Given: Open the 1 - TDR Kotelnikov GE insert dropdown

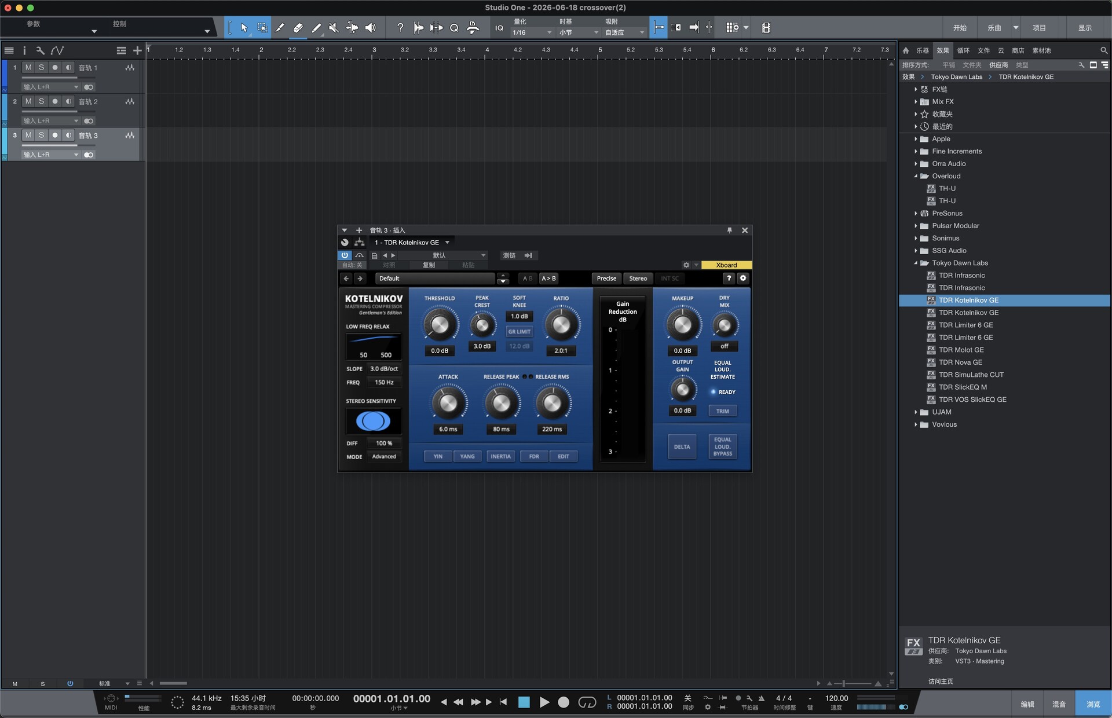Looking at the screenshot, I should point(411,243).
